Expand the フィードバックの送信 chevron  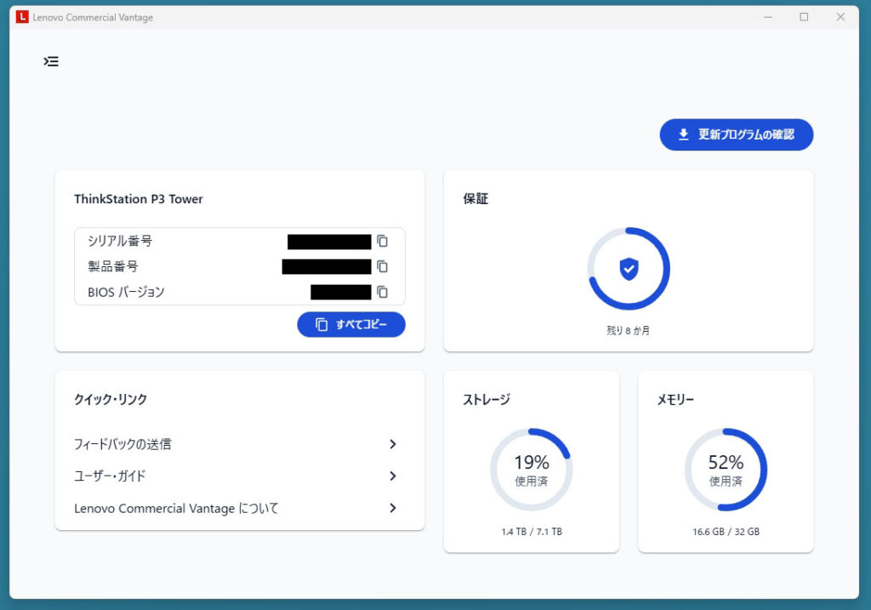(393, 444)
